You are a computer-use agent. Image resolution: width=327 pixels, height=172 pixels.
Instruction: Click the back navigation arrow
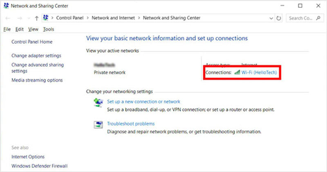[x=8, y=18]
